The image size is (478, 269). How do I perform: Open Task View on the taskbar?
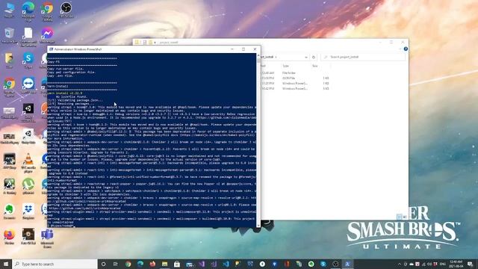(x=116, y=264)
